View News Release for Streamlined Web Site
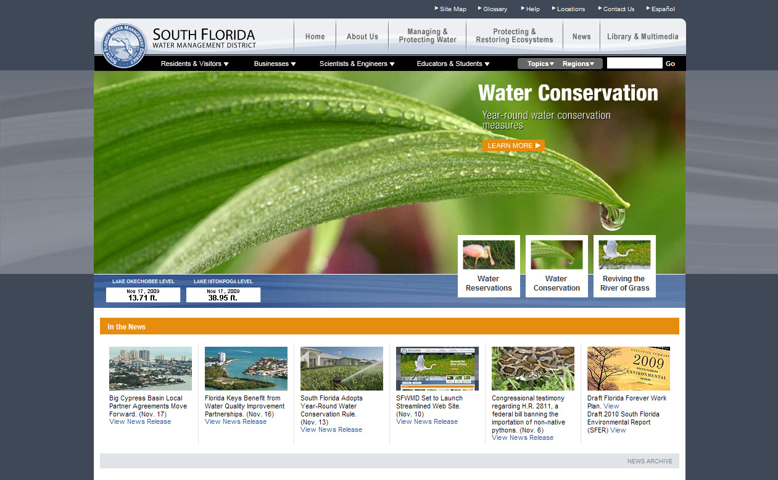778x480 pixels. [427, 422]
